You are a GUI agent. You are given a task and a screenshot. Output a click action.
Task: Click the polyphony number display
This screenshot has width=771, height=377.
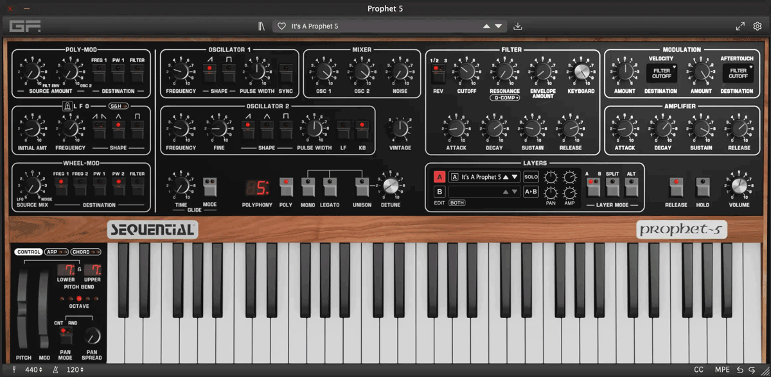pyautogui.click(x=258, y=187)
